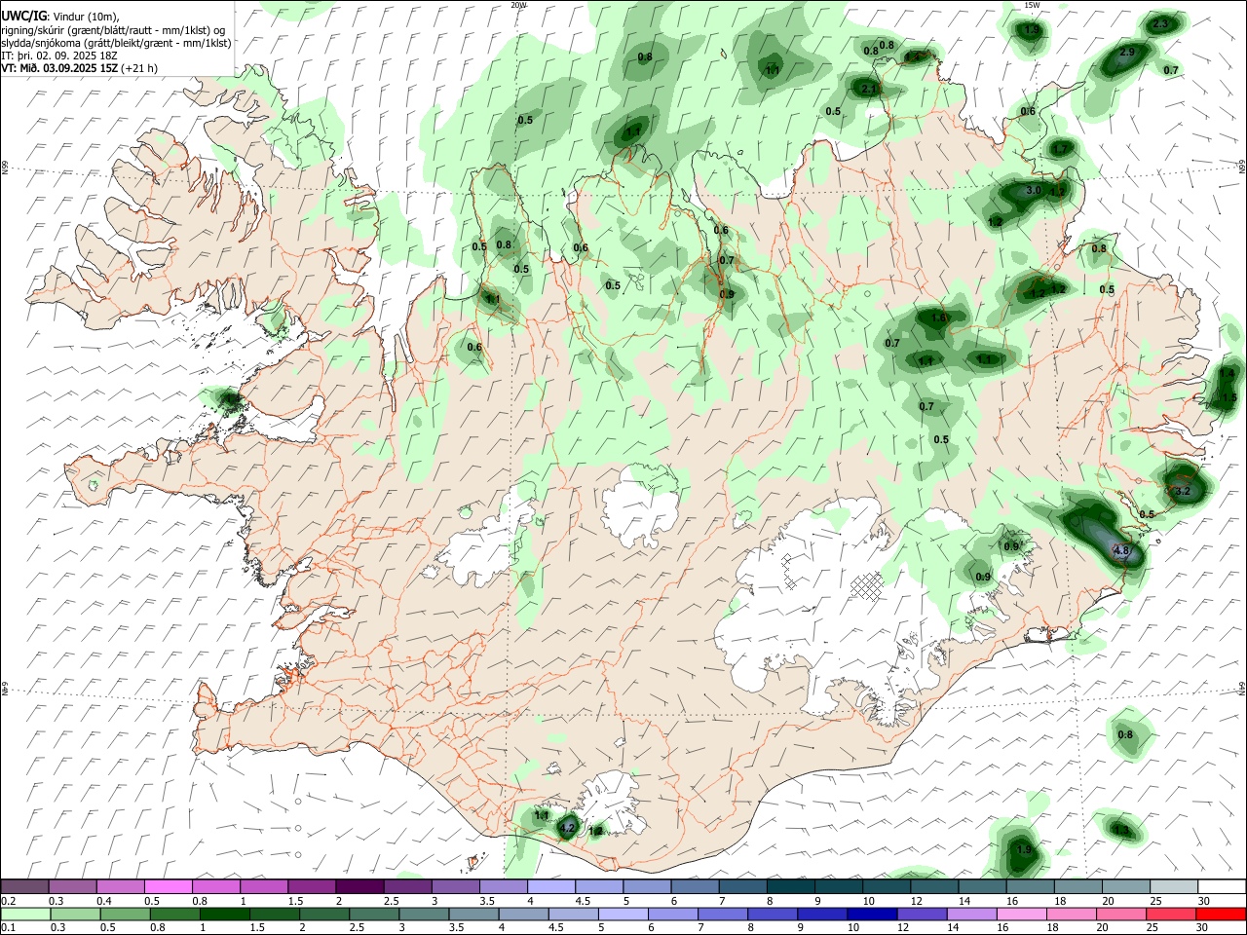This screenshot has height=935, width=1247.
Task: Click the white 30 swatch in the upper snow scale
Action: coord(1222,886)
